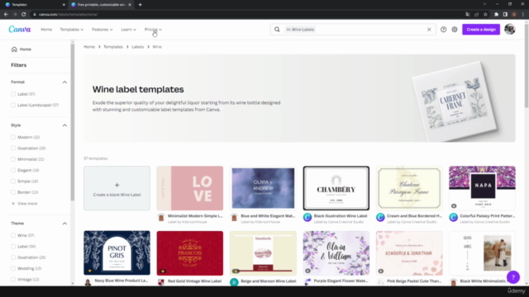The height and width of the screenshot is (297, 529).
Task: Collapse the Style filter section
Action: 64,125
